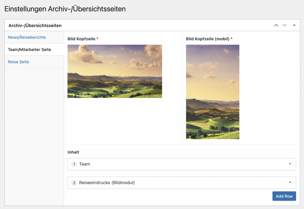Click the Bild Kopfzeile (mobil) field label
The width and height of the screenshot is (304, 209).
208,39
